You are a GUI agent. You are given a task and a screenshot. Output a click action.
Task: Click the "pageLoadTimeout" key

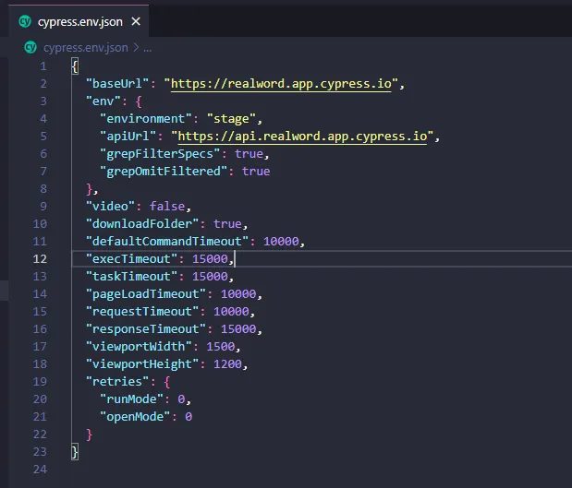coord(146,294)
